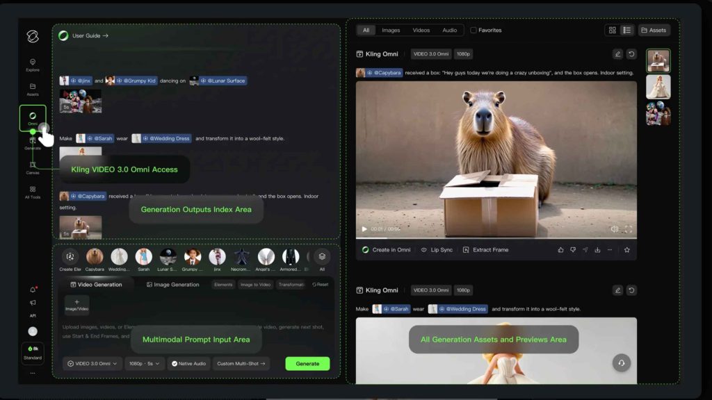This screenshot has width=712, height=400.
Task: Click the green Generate button
Action: (307, 363)
